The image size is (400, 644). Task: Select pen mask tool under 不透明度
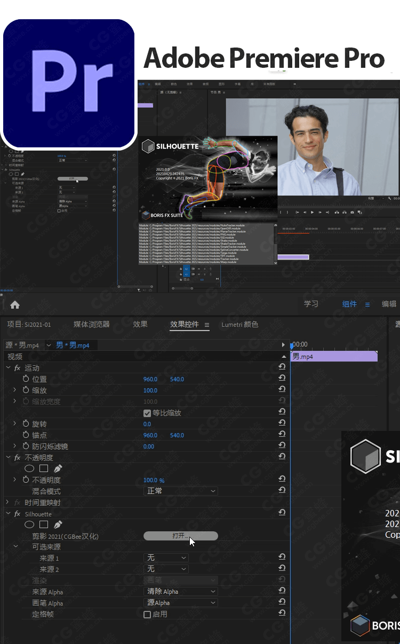[x=58, y=468]
